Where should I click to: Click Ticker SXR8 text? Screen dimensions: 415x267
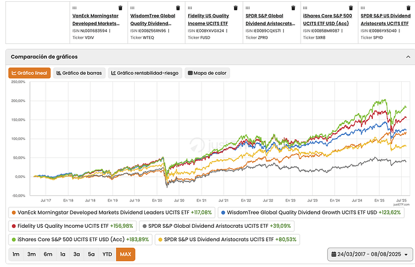point(314,37)
